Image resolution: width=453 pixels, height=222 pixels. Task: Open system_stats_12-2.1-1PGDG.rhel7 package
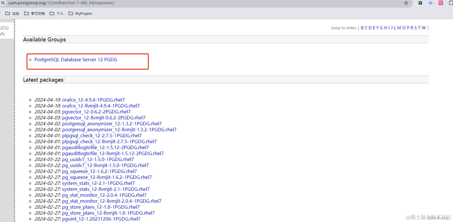click(x=98, y=183)
